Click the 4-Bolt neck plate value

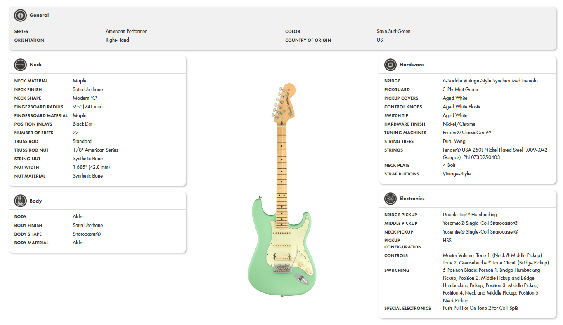tap(449, 165)
